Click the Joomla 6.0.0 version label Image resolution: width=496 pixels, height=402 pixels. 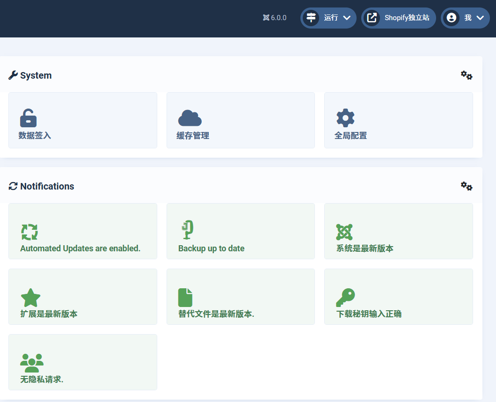click(x=275, y=18)
